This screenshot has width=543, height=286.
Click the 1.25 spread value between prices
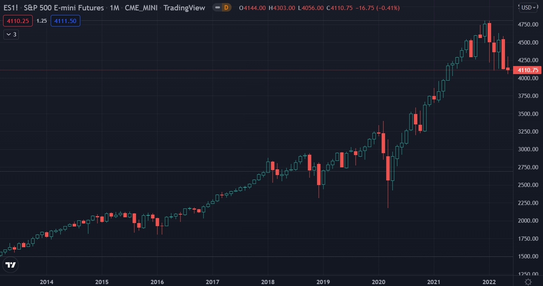tap(41, 21)
